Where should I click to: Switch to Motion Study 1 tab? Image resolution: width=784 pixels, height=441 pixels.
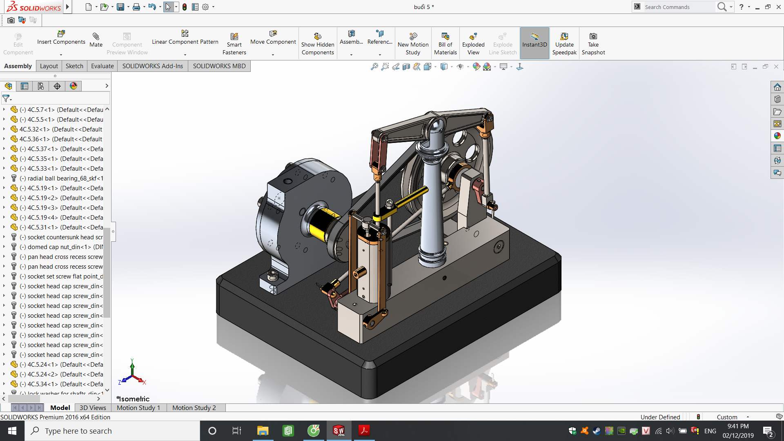click(x=138, y=408)
